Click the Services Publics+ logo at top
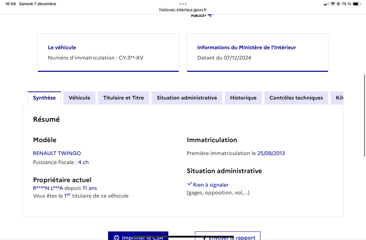Viewport: 366px width, 240px height. coord(202,16)
